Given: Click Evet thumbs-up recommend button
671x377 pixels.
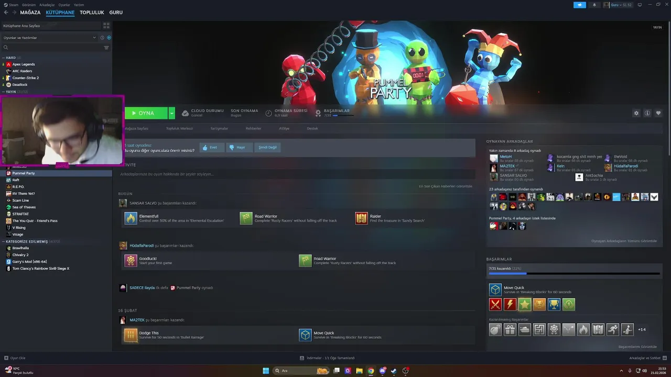Looking at the screenshot, I should [212, 148].
